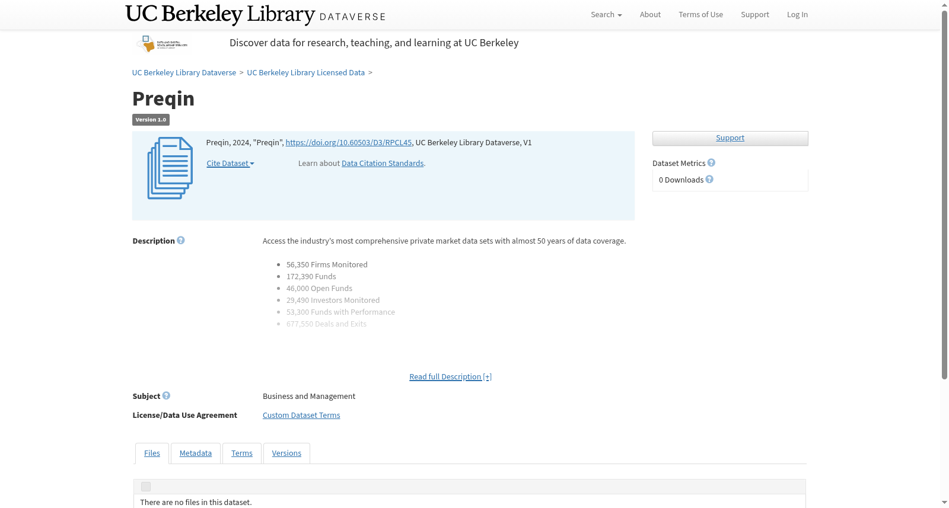The image size is (949, 508).
Task: Switch to the Versions tab
Action: pyautogui.click(x=286, y=453)
